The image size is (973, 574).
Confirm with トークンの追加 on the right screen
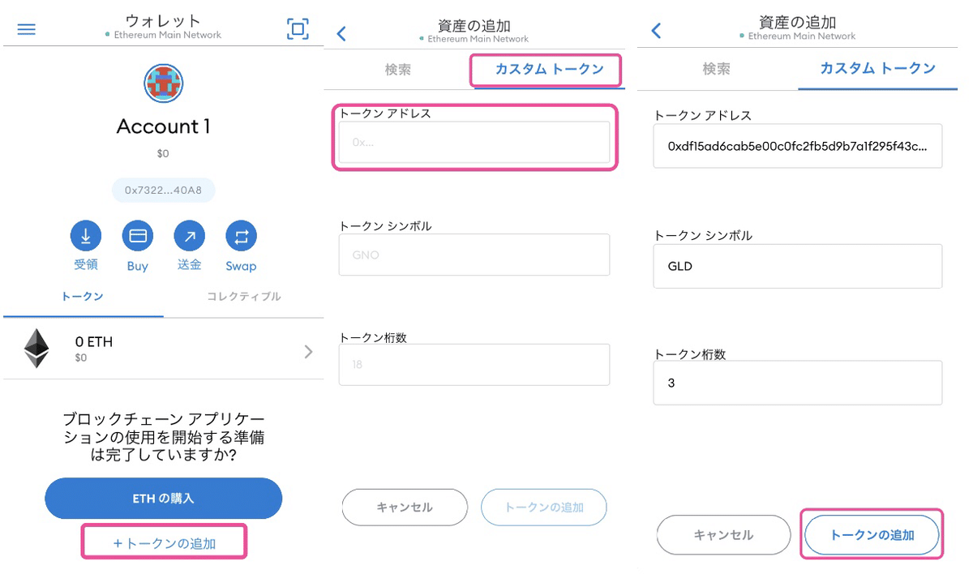871,535
